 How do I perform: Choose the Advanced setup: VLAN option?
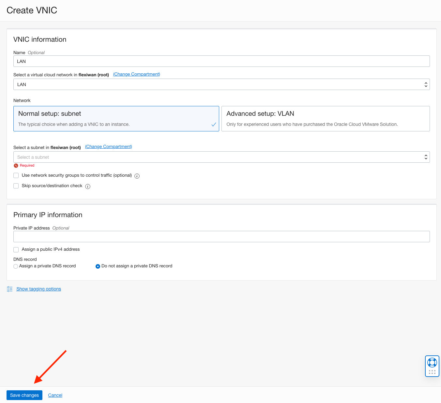click(325, 119)
